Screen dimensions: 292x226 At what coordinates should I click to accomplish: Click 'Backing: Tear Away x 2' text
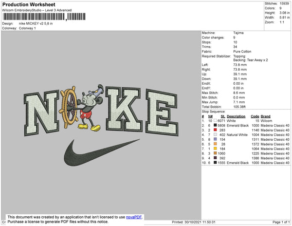point(251,60)
